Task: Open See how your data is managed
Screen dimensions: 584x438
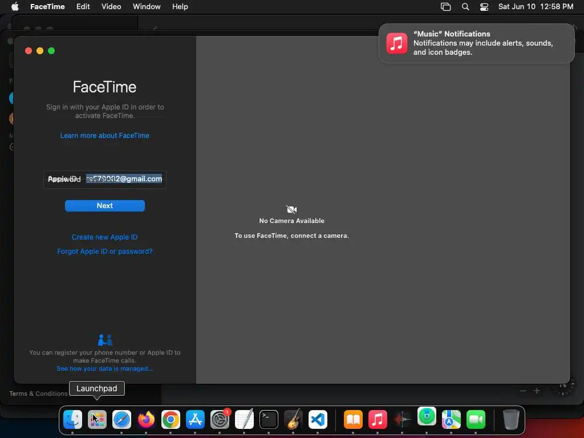Action: [x=105, y=368]
